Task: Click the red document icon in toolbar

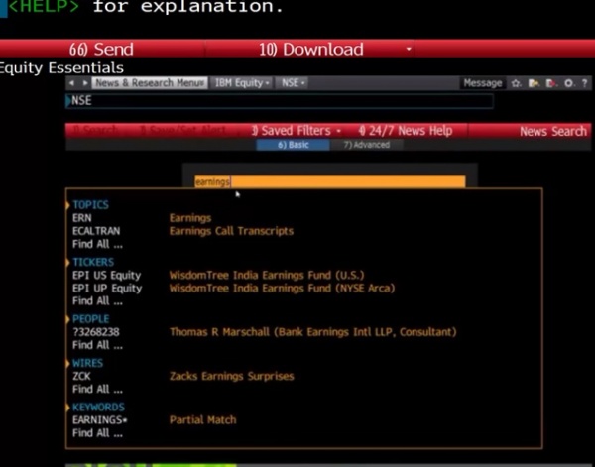Action: click(551, 83)
